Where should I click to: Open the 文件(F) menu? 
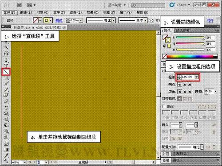[9, 12]
